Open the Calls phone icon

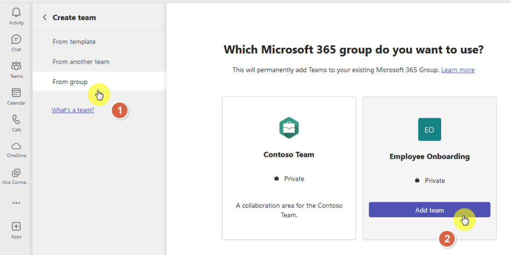pyautogui.click(x=16, y=120)
